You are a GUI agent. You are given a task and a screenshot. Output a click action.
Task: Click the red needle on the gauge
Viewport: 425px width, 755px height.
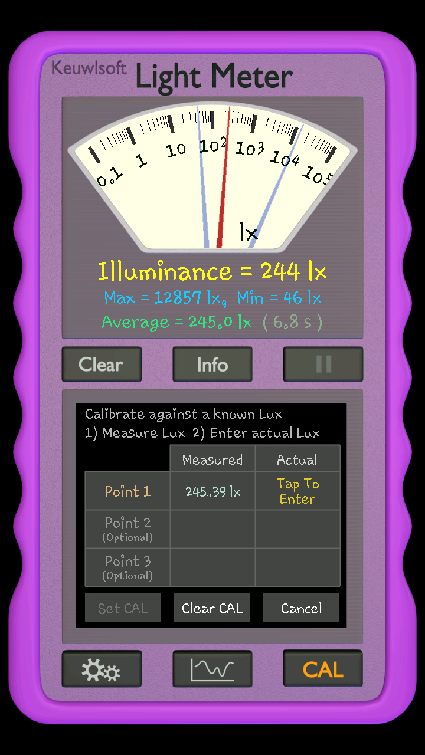point(224,177)
